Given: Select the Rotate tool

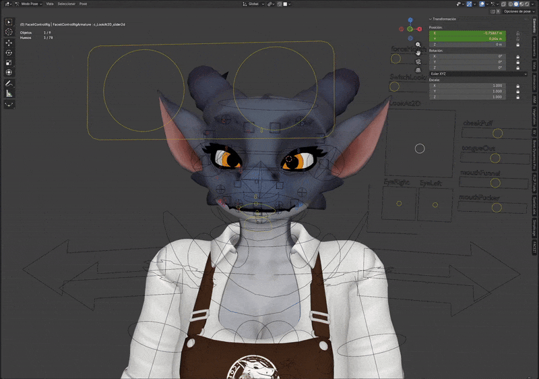Looking at the screenshot, I should point(9,53).
